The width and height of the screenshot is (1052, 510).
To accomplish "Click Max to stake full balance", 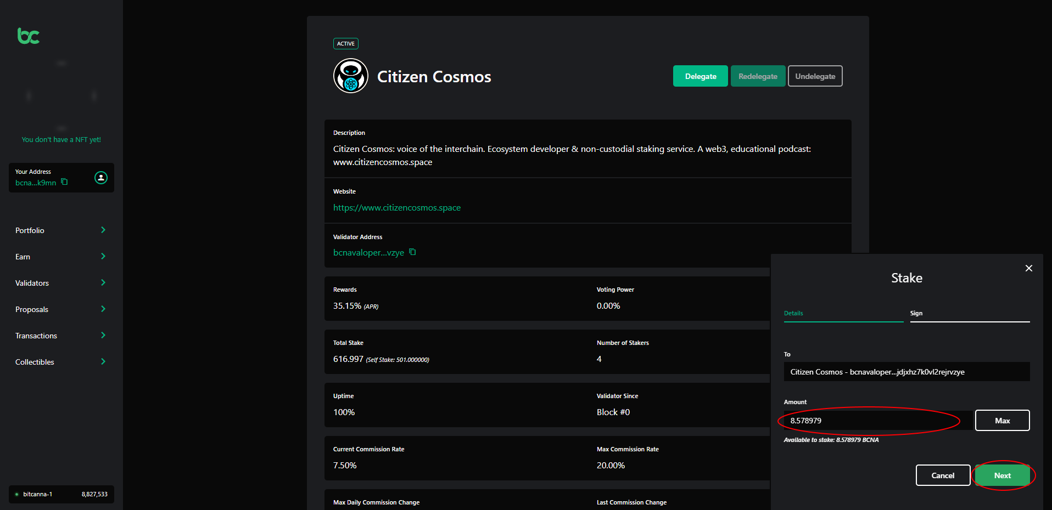I will click(x=1003, y=421).
